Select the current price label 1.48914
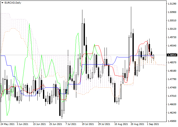The width and height of the screenshot is (178, 127). [x=172, y=55]
